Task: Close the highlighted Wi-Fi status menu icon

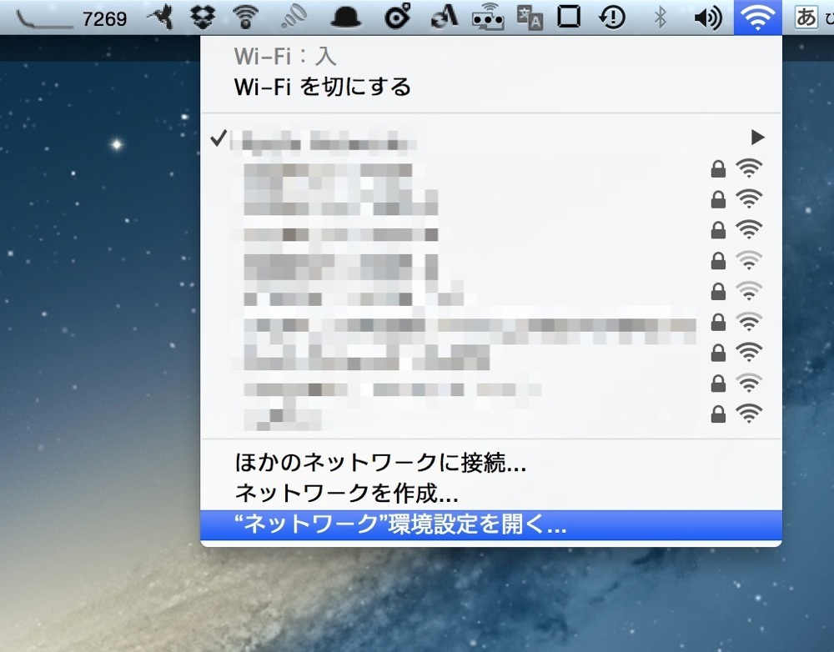Action: pyautogui.click(x=757, y=18)
